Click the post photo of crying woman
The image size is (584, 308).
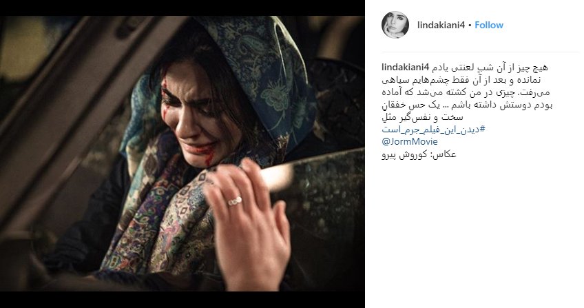pyautogui.click(x=182, y=154)
